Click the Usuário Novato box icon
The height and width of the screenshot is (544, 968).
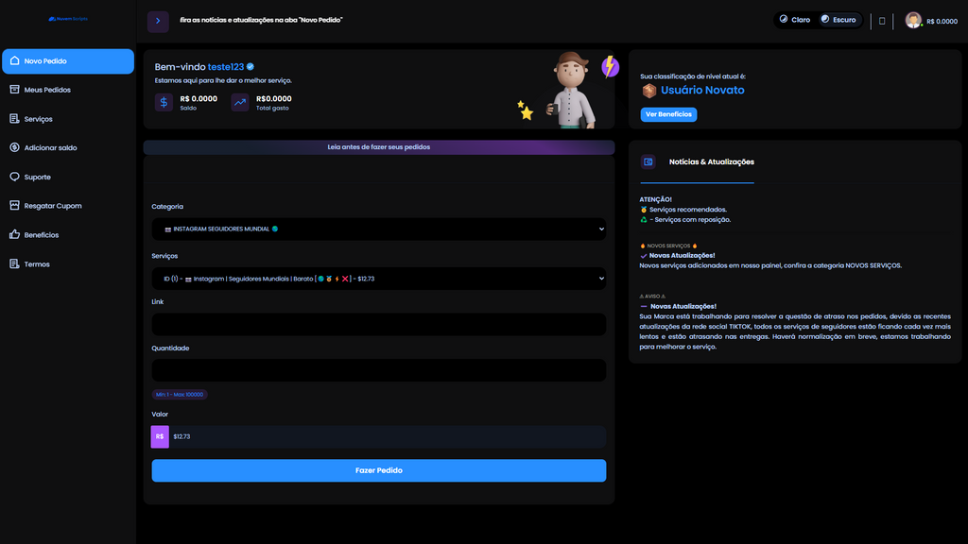(648, 91)
